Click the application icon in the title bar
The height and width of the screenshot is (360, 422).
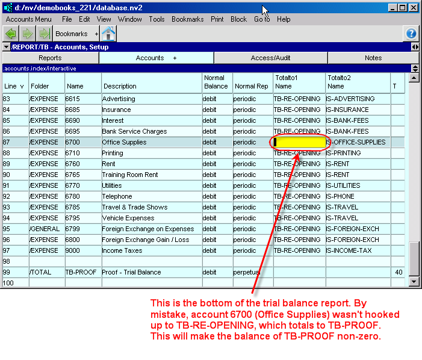click(x=8, y=7)
